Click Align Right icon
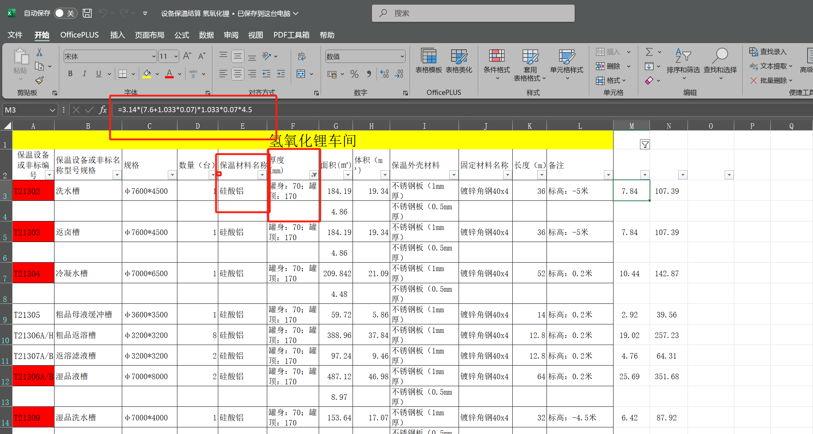 tap(252, 74)
